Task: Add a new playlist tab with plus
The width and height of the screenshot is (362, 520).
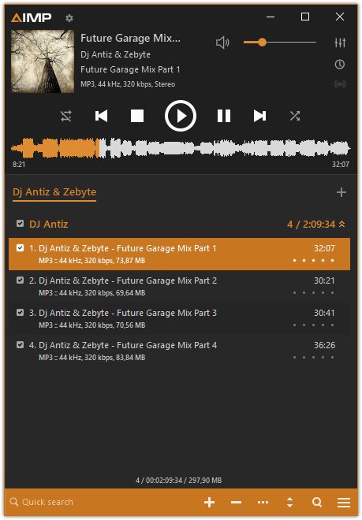Action: 341,192
